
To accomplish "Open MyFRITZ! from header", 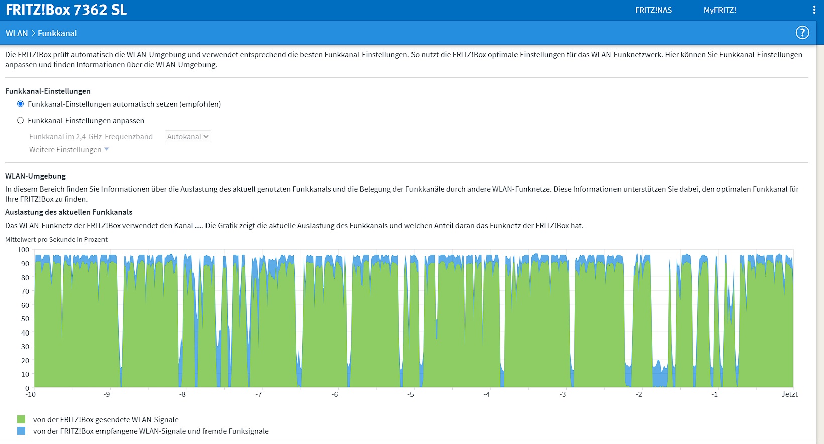I will (x=720, y=10).
